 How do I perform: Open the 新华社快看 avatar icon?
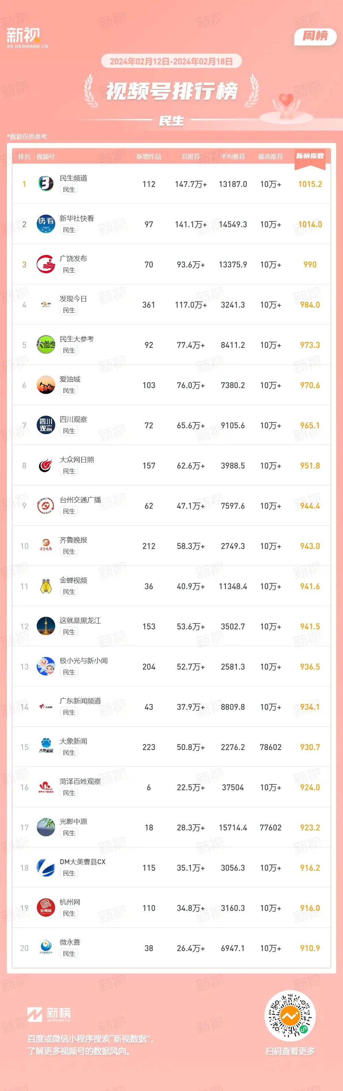coord(46,224)
